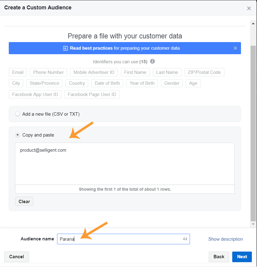Viewport: 257px width, 267px height.
Task: Click the scrollbar down arrow
Action: pos(253,224)
